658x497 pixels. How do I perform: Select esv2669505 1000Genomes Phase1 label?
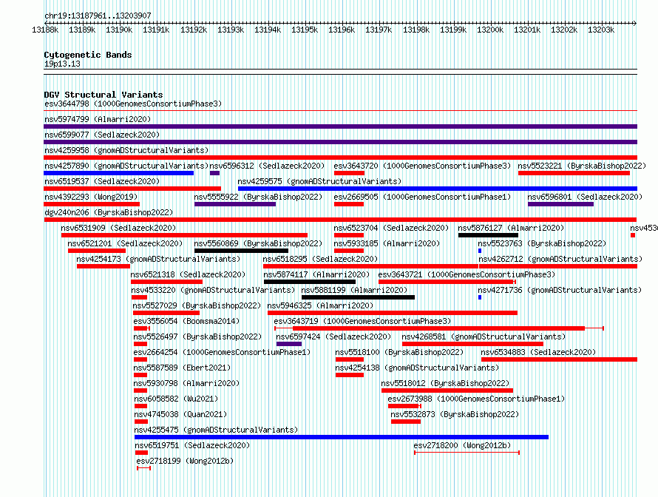(x=422, y=197)
